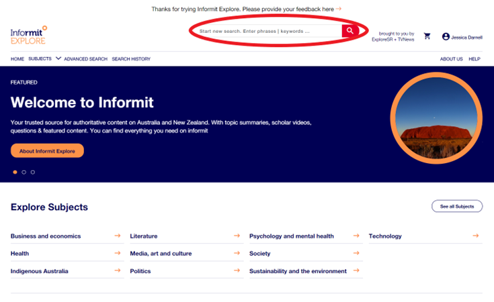Open Advanced Search from navigation bar
494x302 pixels.
pos(85,59)
